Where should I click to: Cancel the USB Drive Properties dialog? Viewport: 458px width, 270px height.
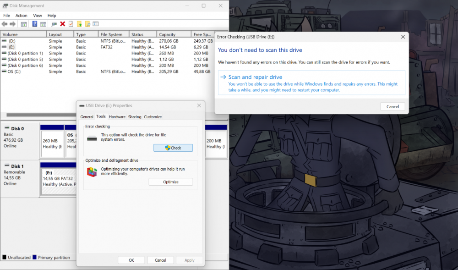tap(160, 260)
